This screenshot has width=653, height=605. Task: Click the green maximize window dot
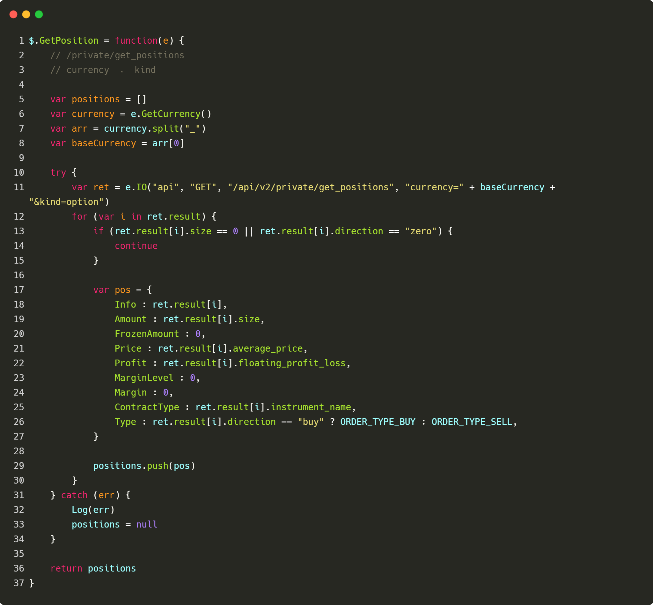[x=39, y=14]
